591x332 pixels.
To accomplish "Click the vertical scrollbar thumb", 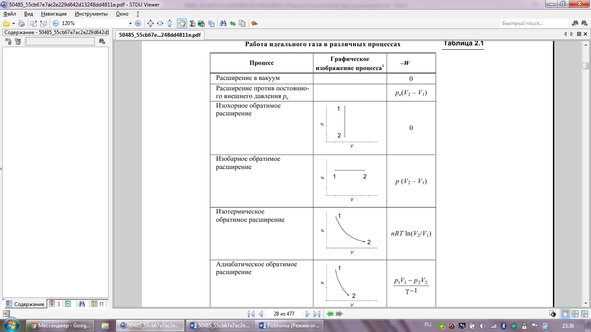I will tap(586, 66).
